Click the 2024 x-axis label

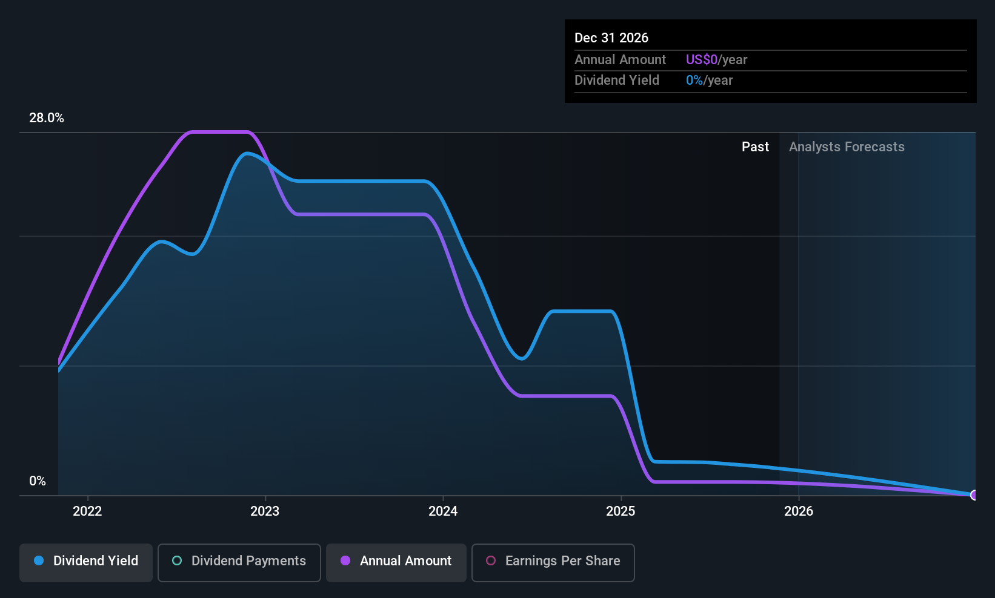443,511
